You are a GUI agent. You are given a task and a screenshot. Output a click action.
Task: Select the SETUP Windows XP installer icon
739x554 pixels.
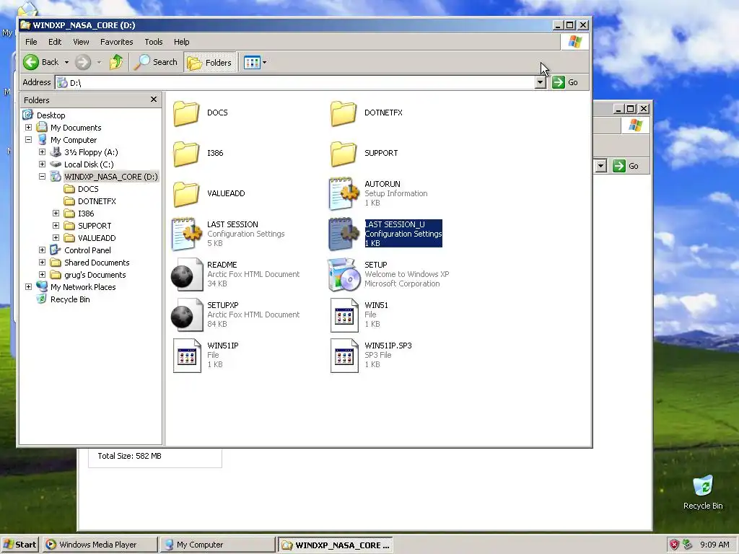click(344, 275)
